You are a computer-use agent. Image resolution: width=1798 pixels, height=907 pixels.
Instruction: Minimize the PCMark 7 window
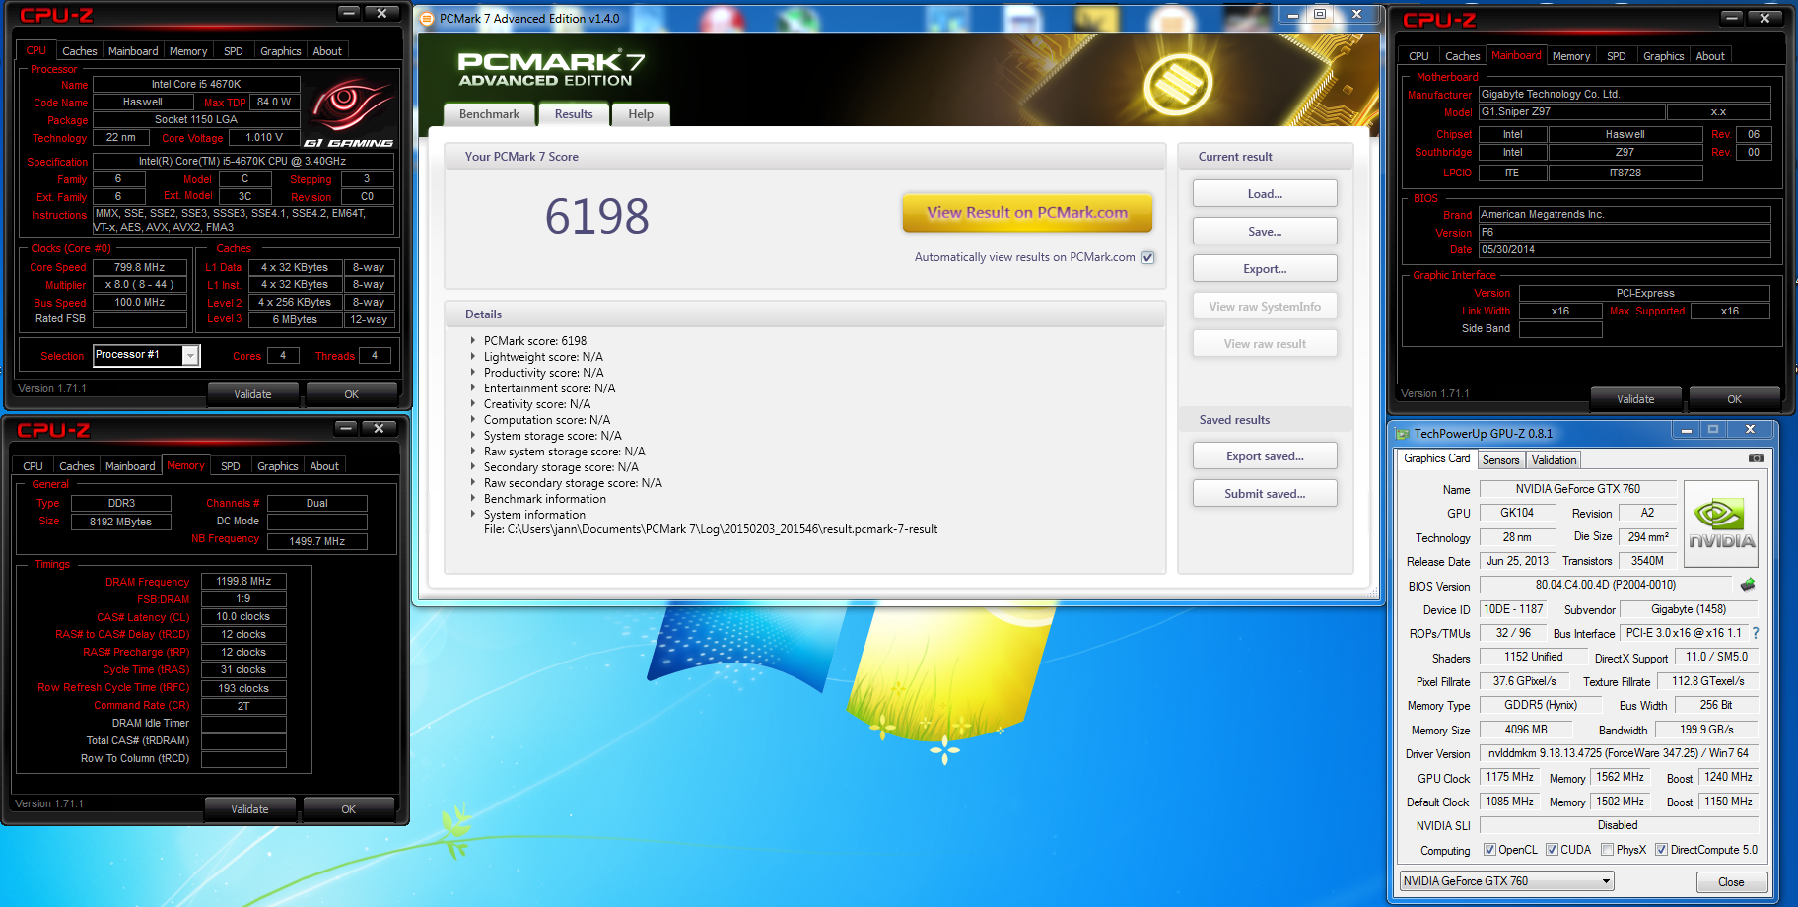point(1293,15)
